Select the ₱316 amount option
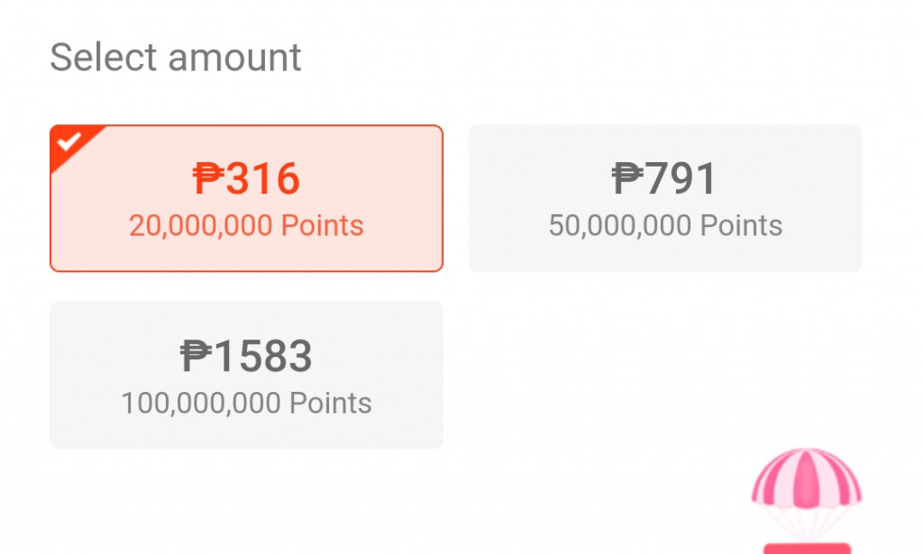Image resolution: width=923 pixels, height=554 pixels. [x=246, y=198]
